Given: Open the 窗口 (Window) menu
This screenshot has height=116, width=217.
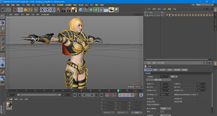Looking at the screenshot, I should click(x=97, y=5).
